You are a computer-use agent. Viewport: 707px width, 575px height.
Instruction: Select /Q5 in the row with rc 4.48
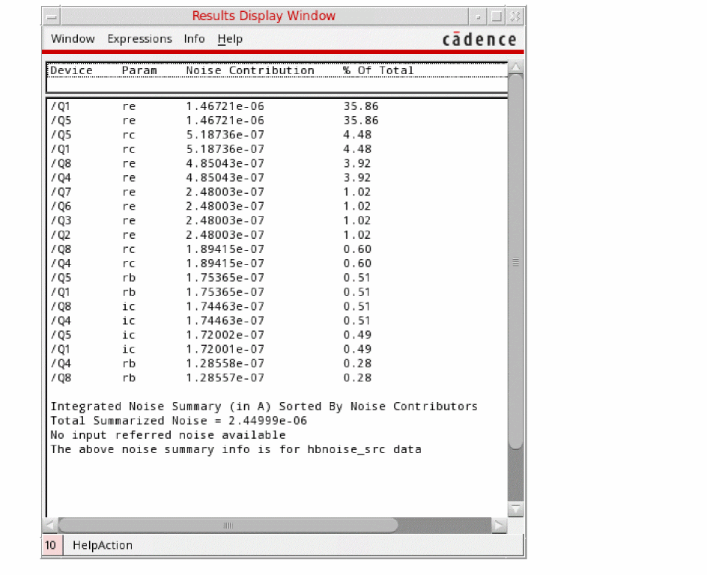pos(61,135)
